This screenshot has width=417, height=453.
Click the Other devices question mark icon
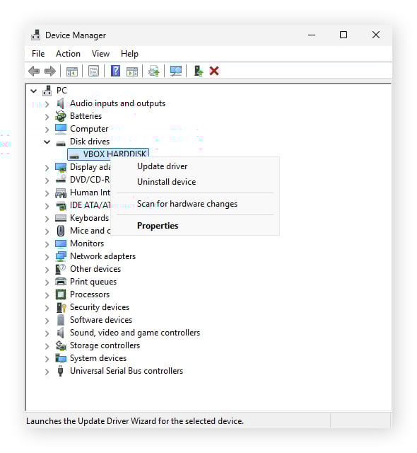point(61,269)
